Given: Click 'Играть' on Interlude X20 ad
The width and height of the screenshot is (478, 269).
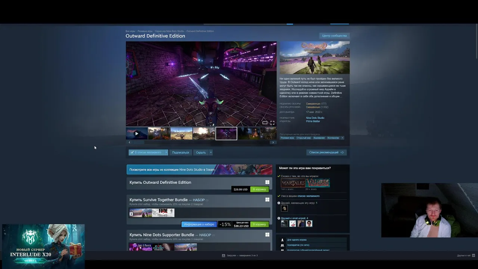Looking at the screenshot, I should click(x=31, y=260).
